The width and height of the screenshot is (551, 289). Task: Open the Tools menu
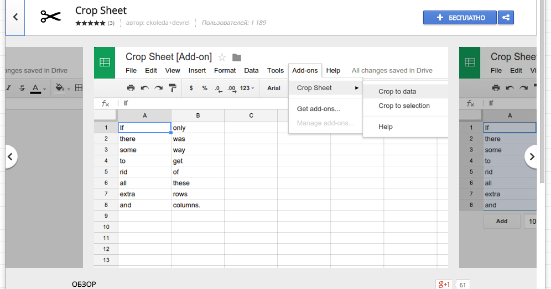pos(275,71)
